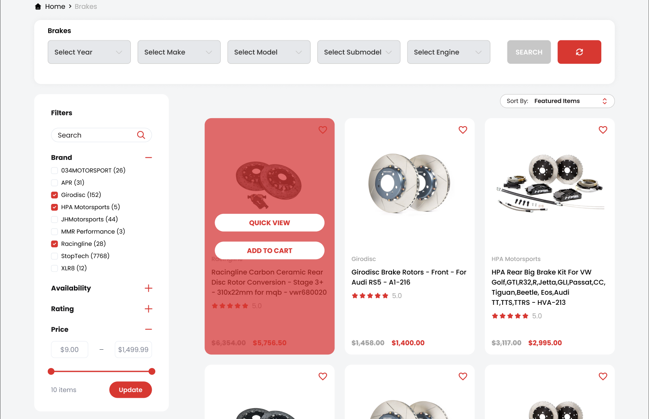Open the Select Make dropdown
This screenshot has height=419, width=649.
click(x=179, y=52)
